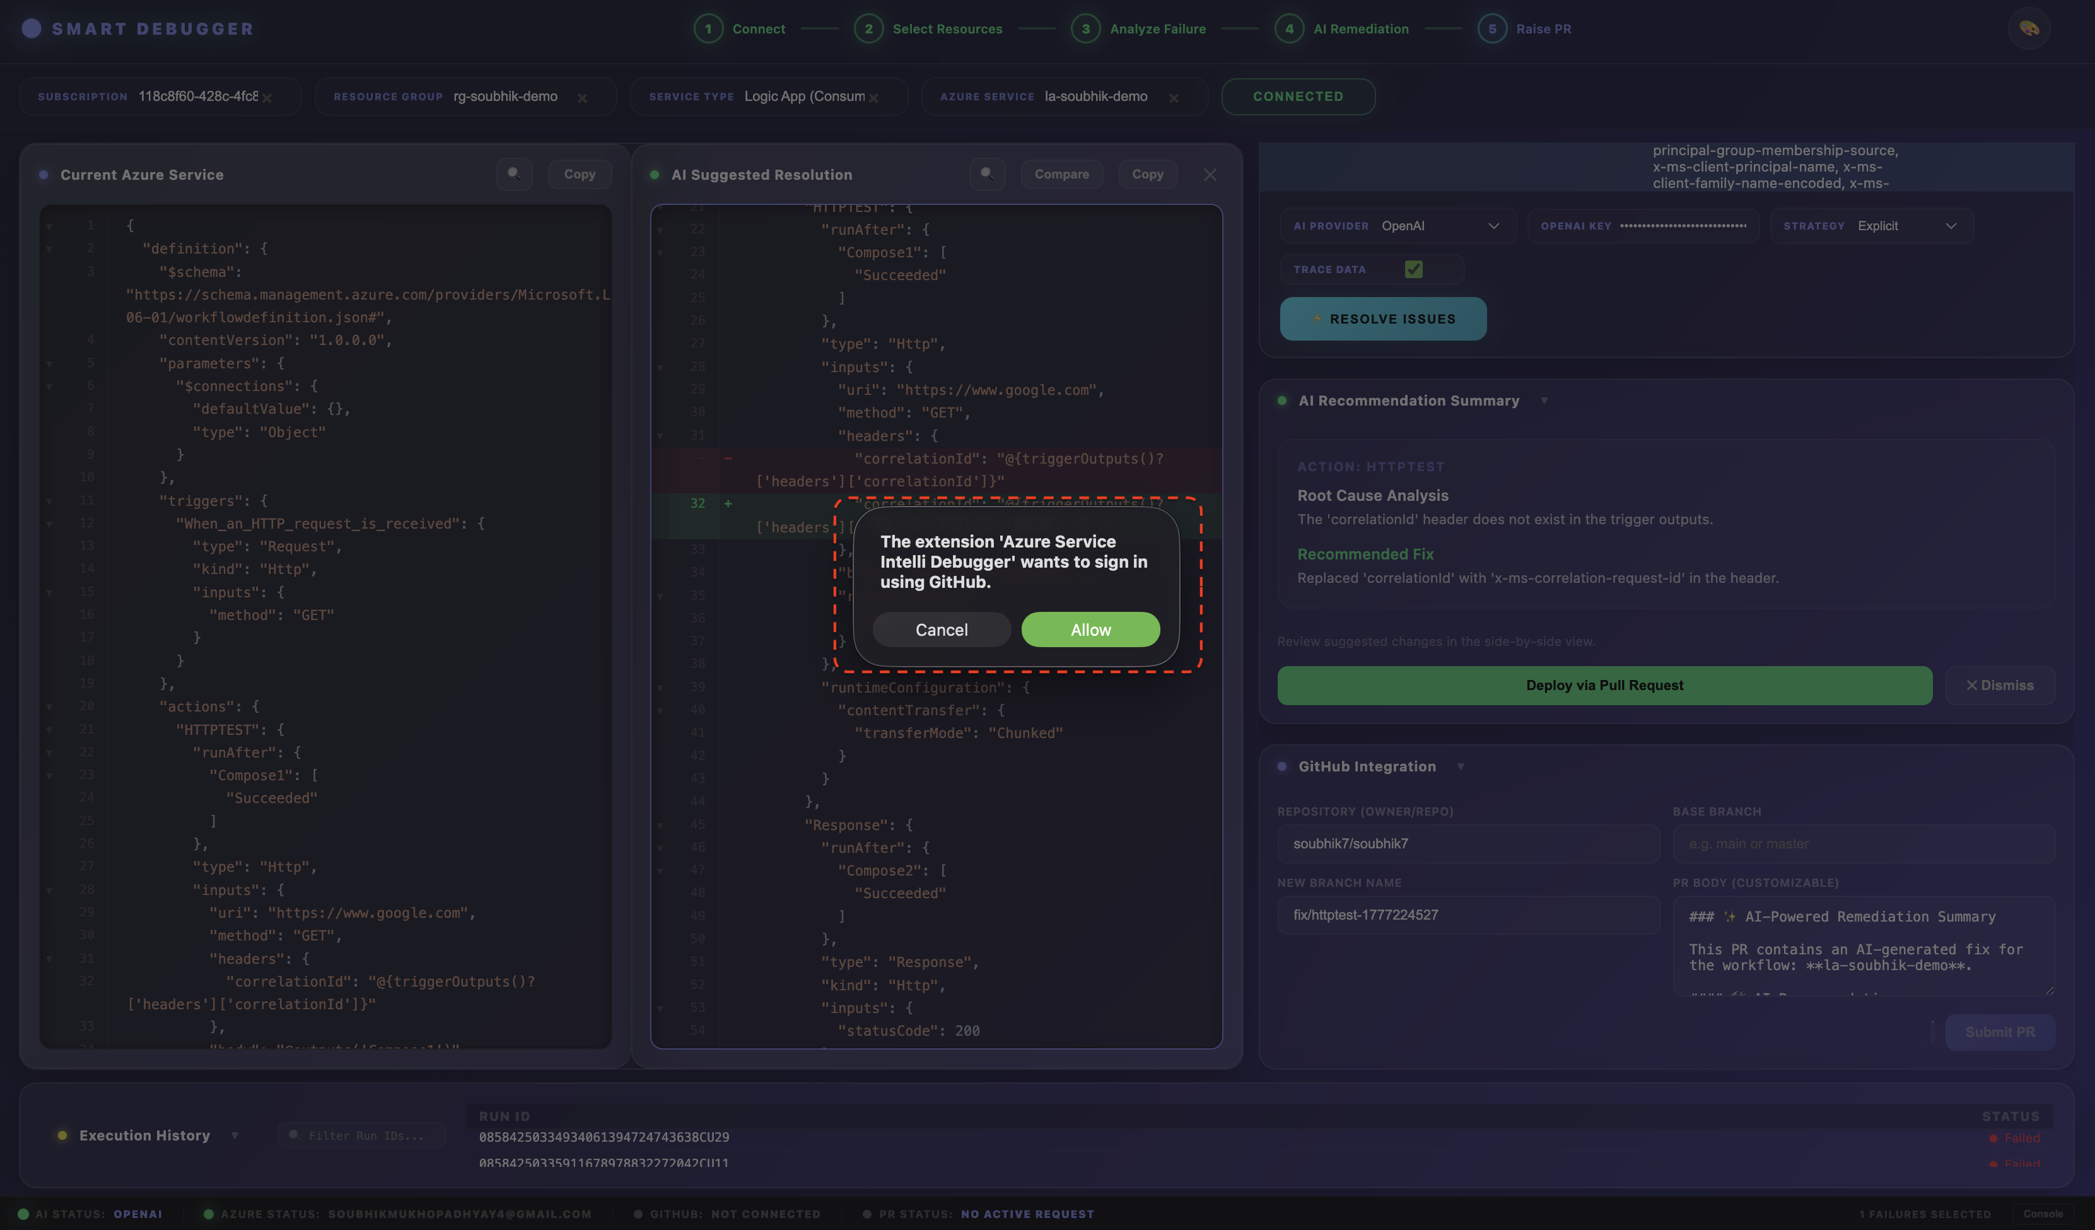This screenshot has width=2095, height=1230.
Task: Collapse fold at line 39 runtimeConfiguration
Action: pyautogui.click(x=660, y=688)
